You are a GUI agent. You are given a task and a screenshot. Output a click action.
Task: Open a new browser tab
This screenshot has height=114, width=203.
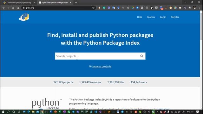point(76,3)
